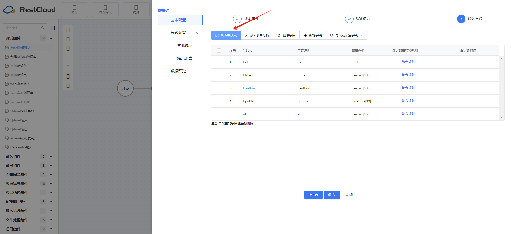
Task: Click the plus icon for the btitle 绑定规则
Action: coord(398,75)
